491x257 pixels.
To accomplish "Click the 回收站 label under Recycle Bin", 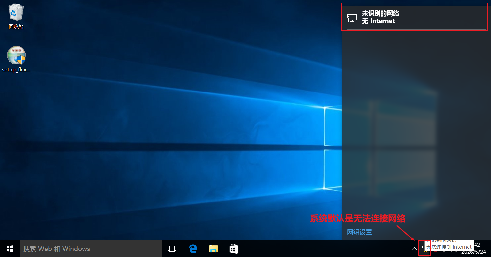I will pos(16,27).
